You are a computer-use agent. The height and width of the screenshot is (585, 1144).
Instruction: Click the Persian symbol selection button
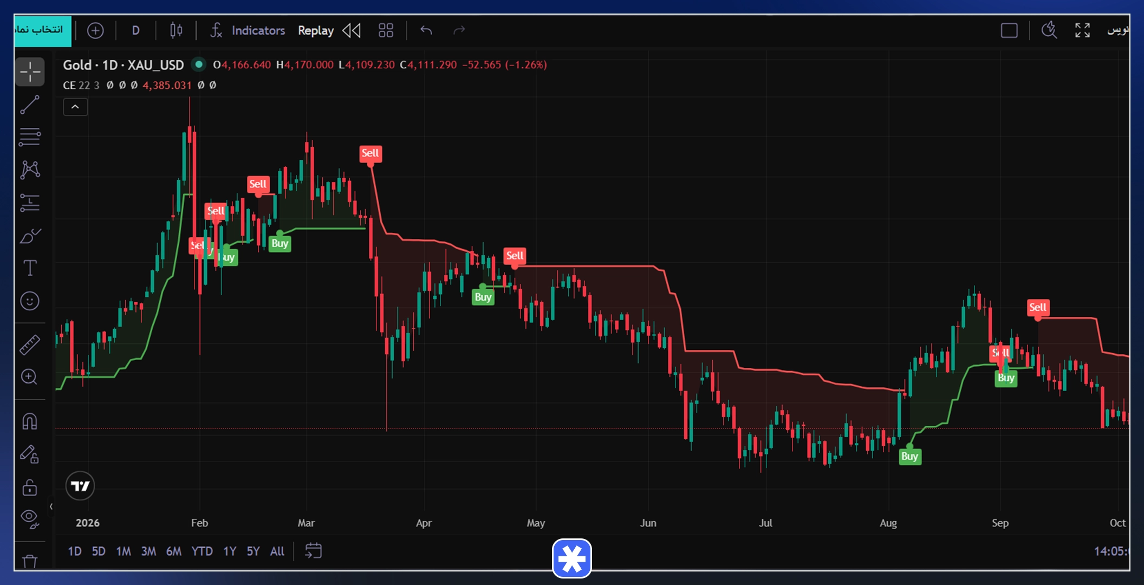tap(42, 30)
